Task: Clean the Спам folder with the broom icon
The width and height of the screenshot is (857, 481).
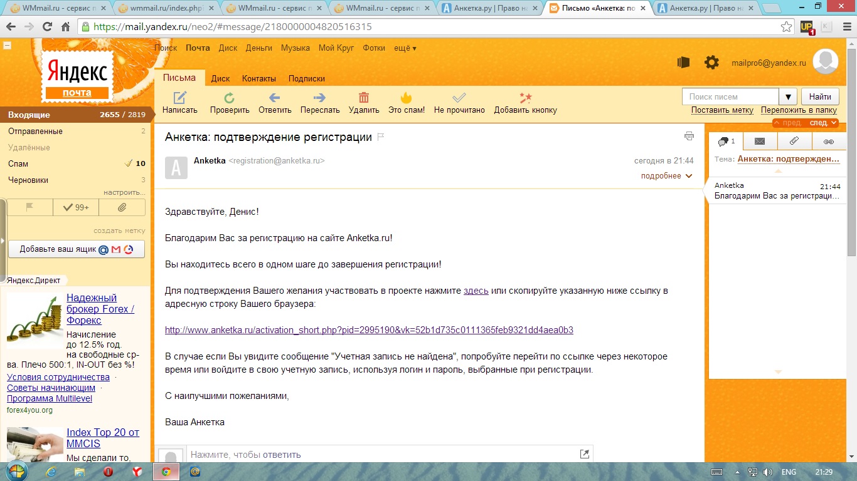Action: 129,163
